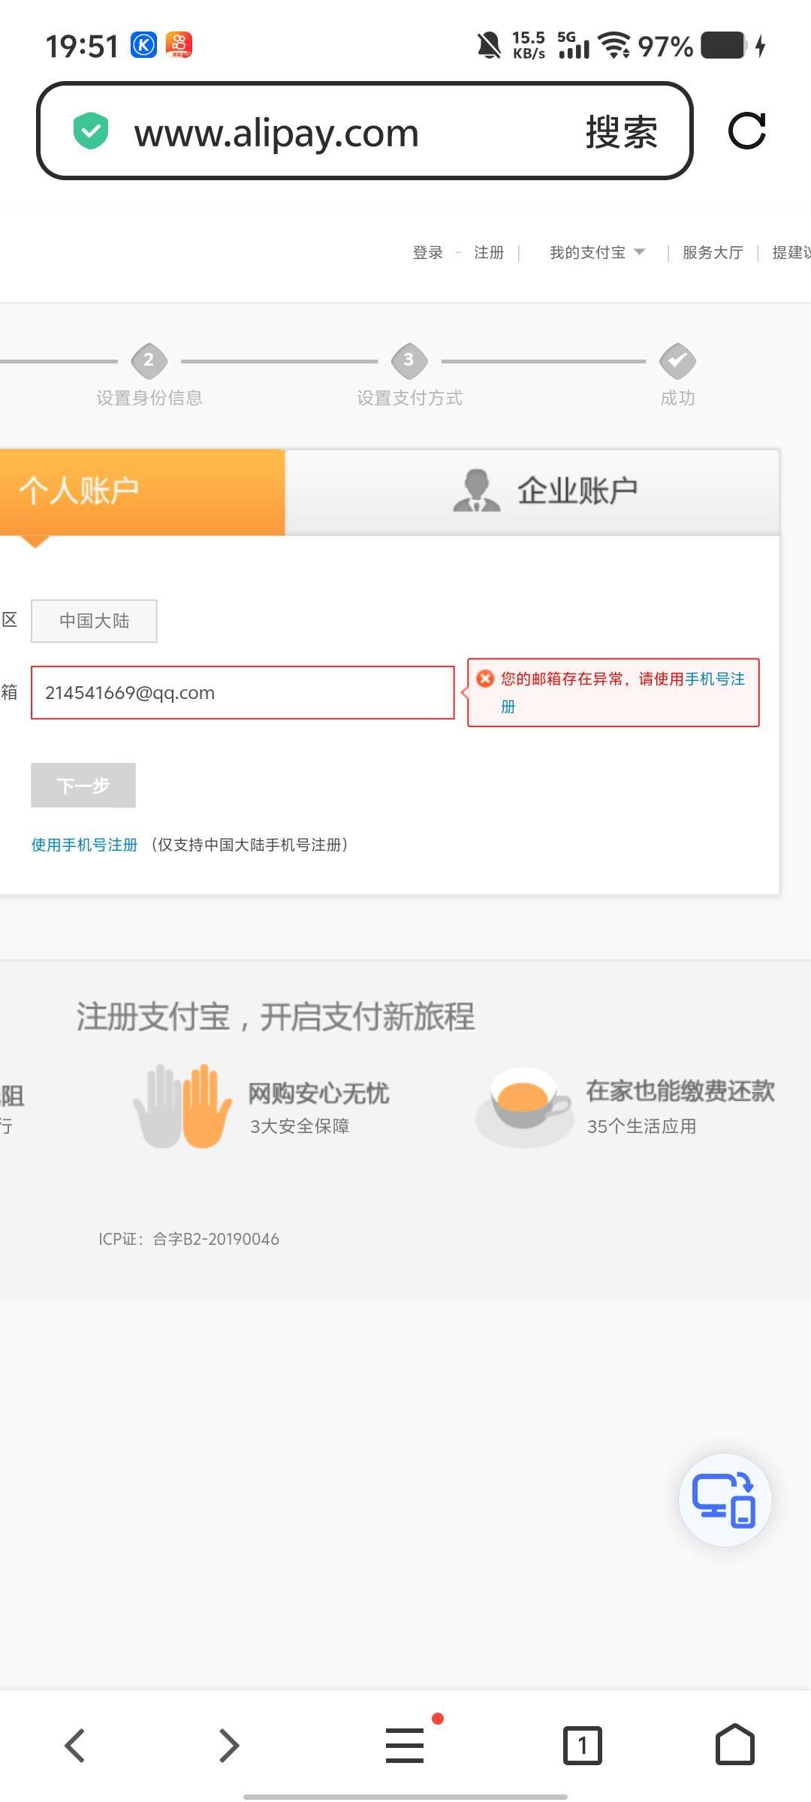
Task: Tap the Wi-Fi status icon
Action: 614,46
